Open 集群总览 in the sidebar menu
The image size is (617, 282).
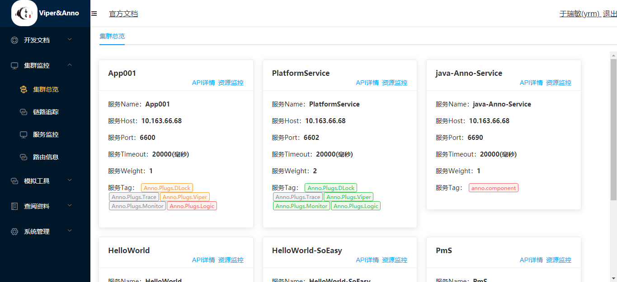(46, 89)
